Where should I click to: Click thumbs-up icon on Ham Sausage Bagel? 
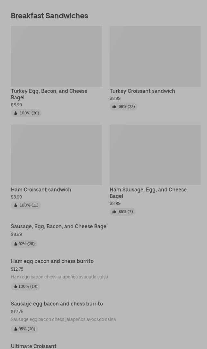click(114, 212)
